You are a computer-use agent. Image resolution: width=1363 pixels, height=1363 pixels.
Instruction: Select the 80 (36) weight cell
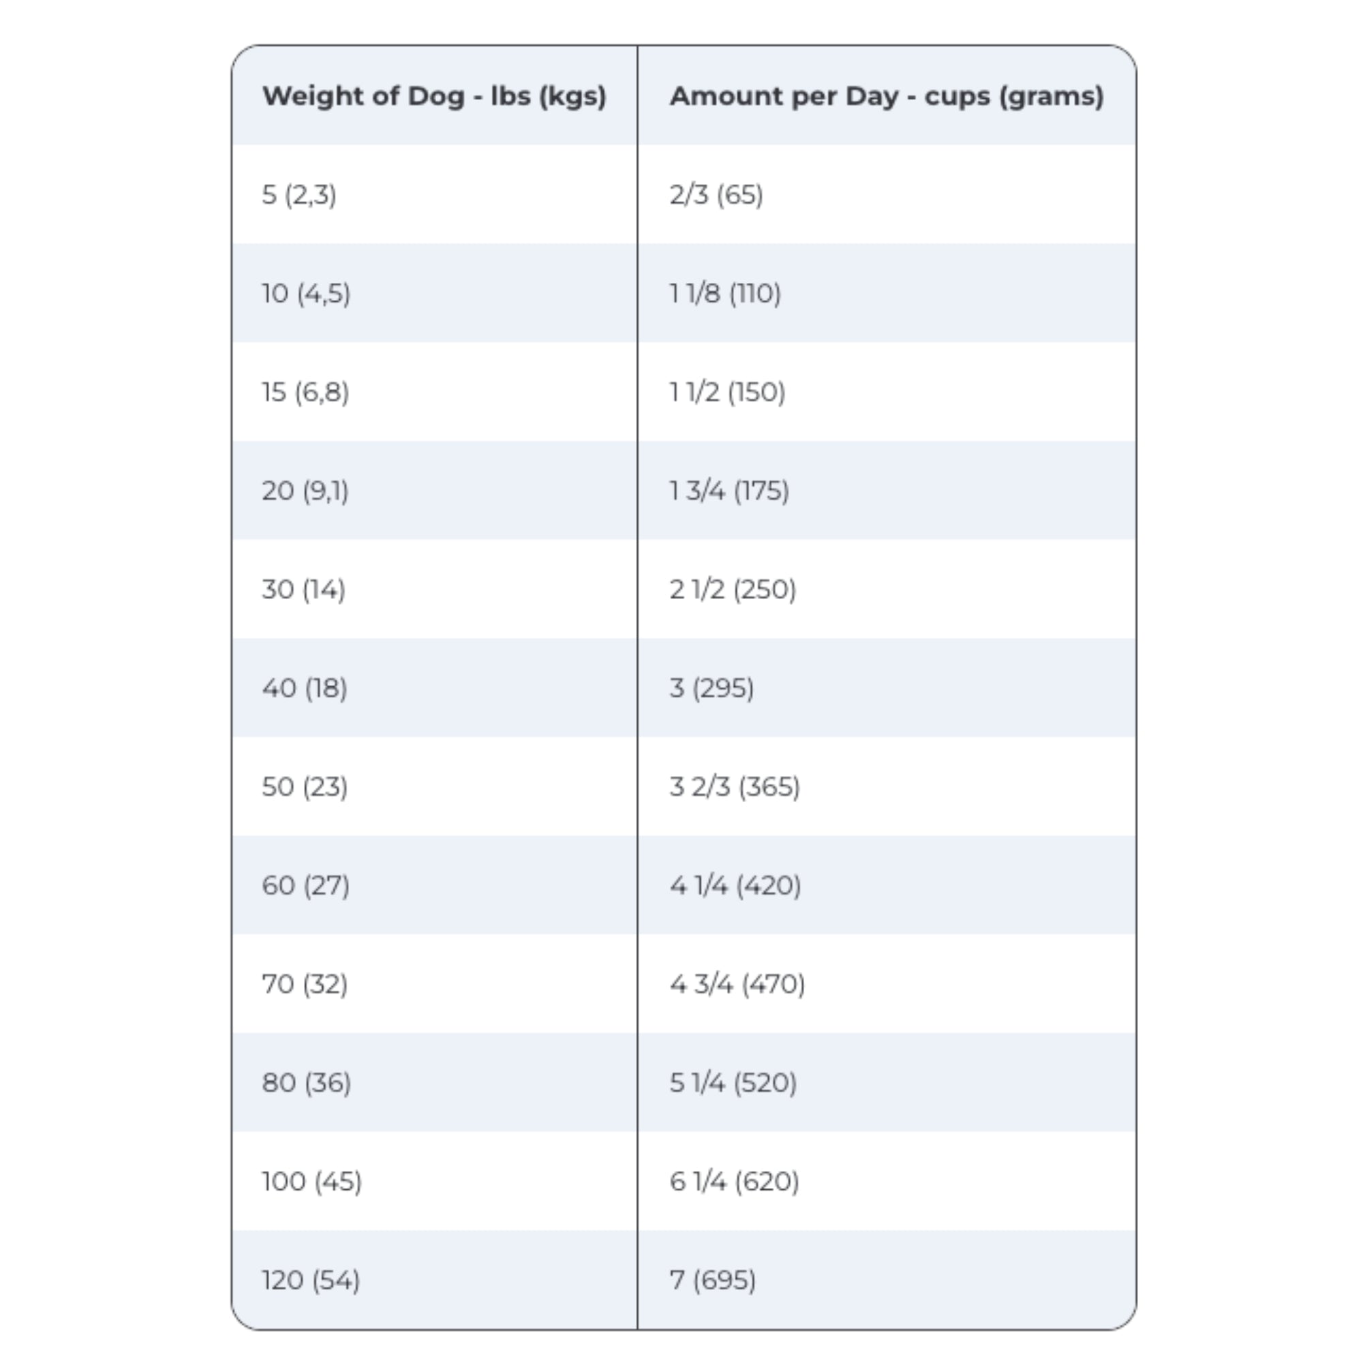tap(306, 1084)
